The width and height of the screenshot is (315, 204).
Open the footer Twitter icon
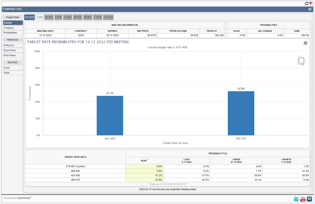point(296,199)
